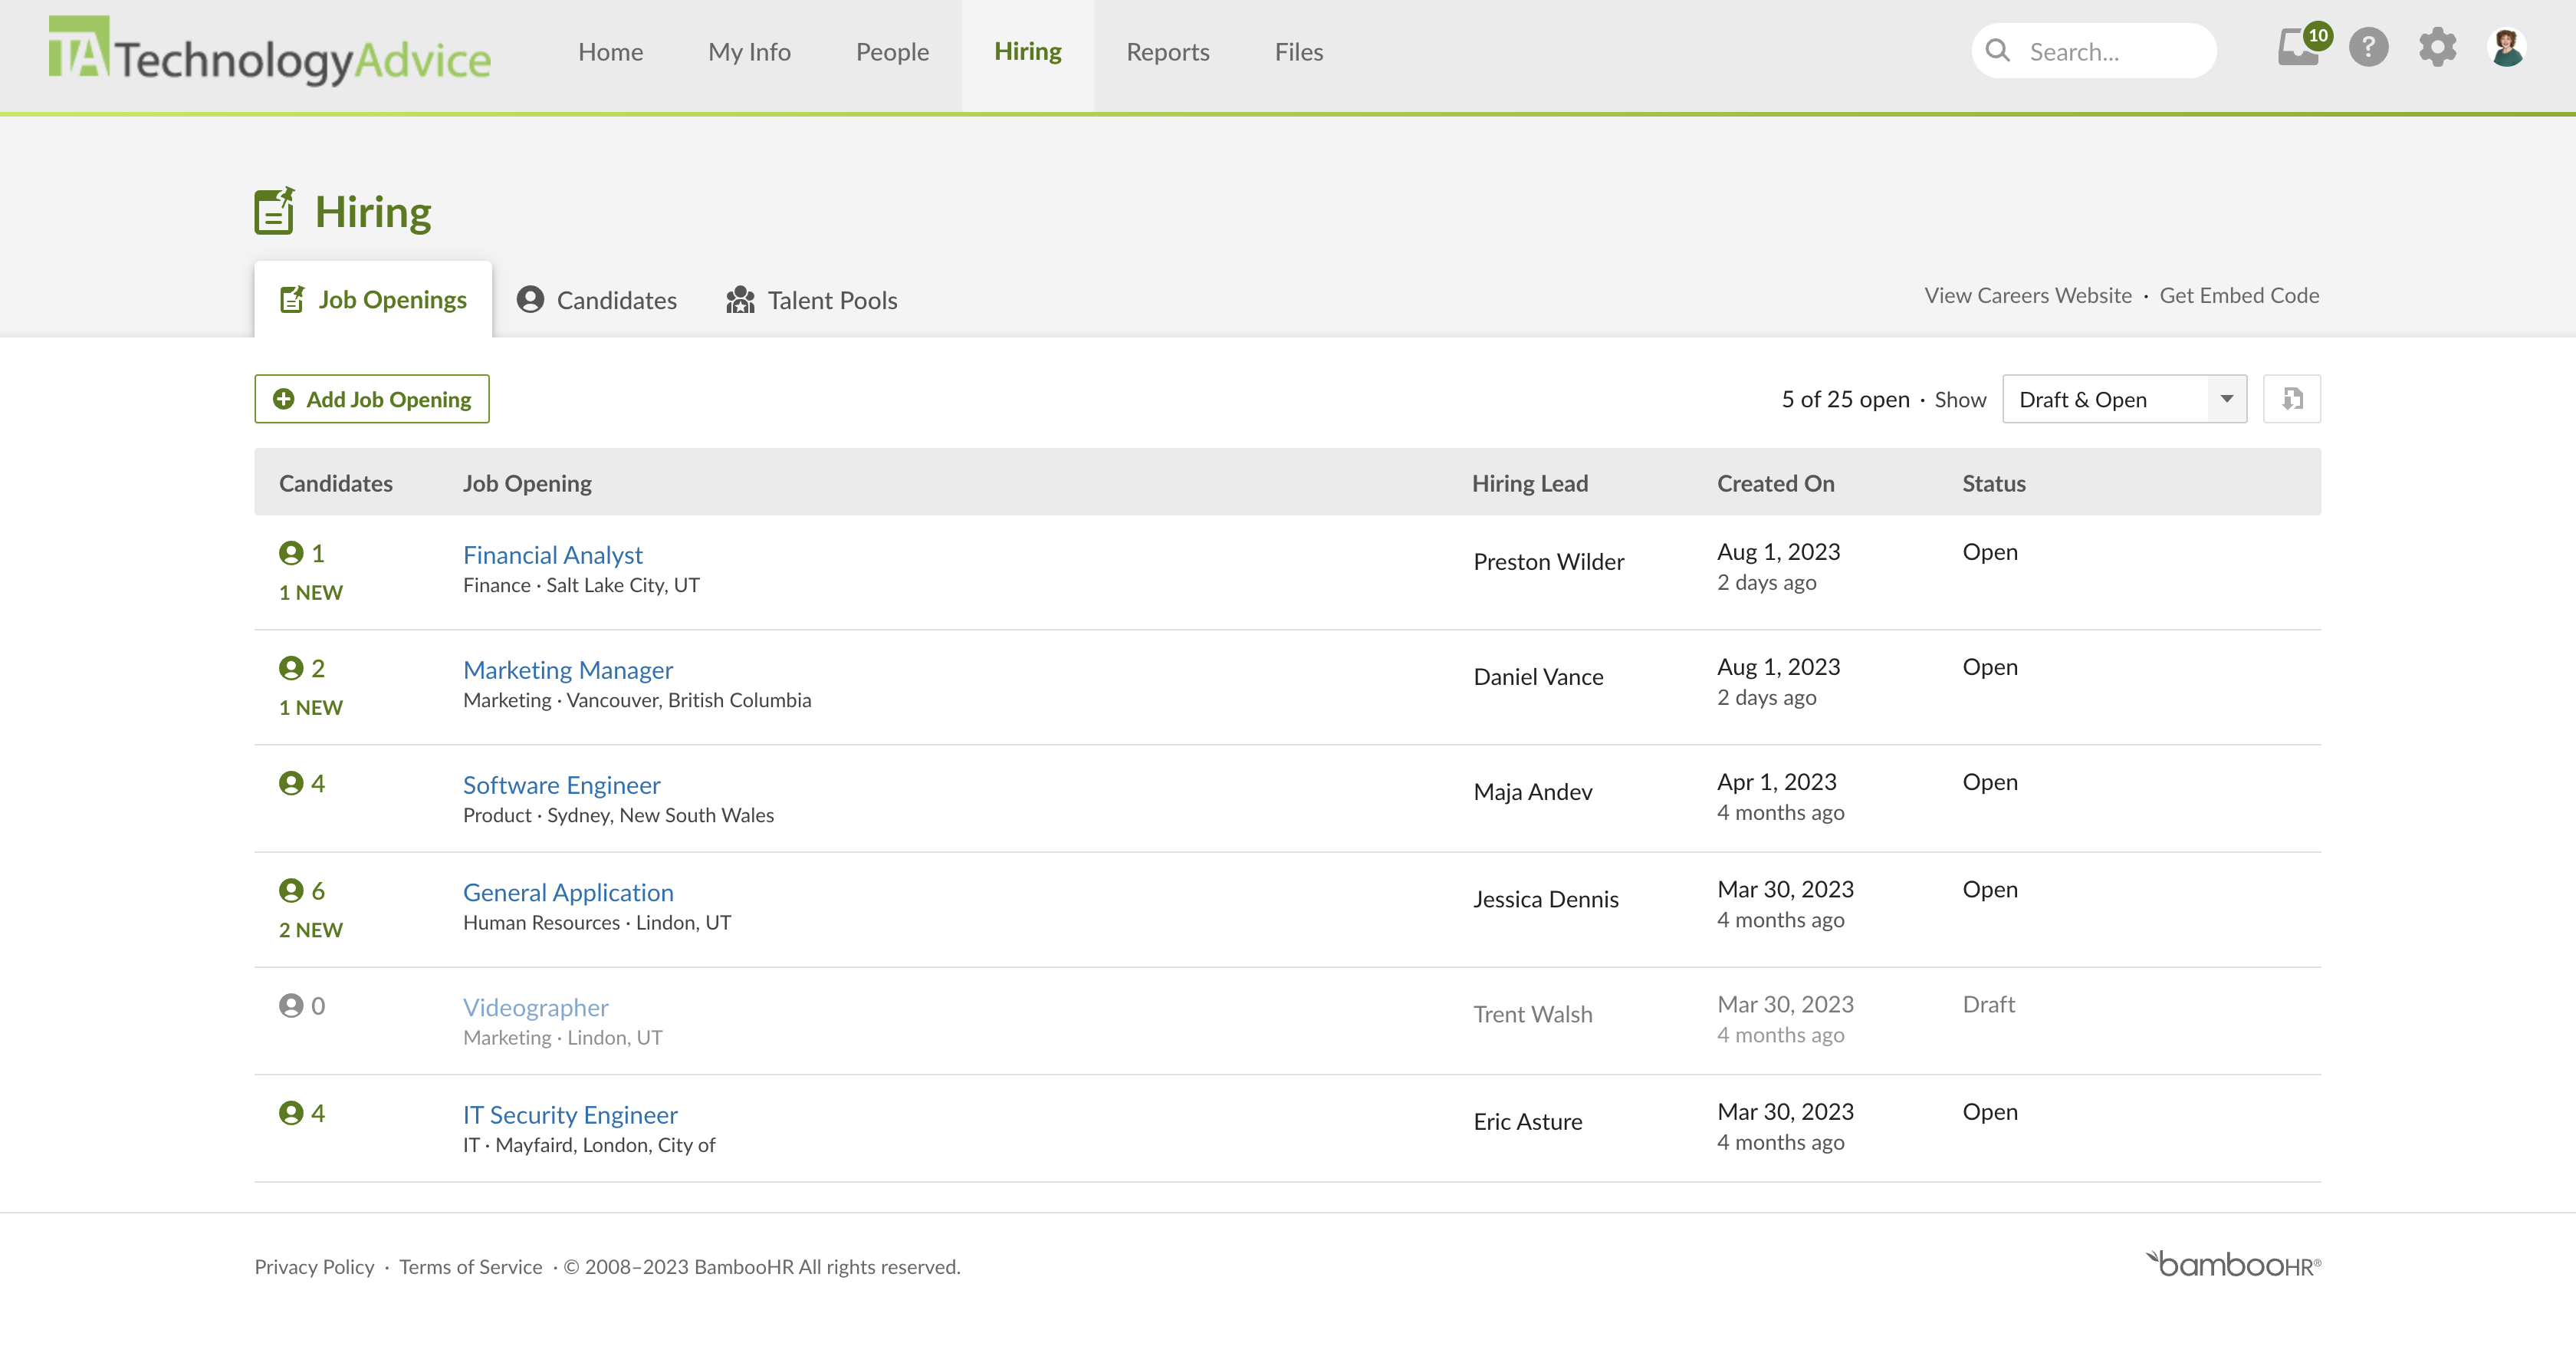Click the BambooHR footer logo
This screenshot has height=1353, width=2576.
(x=2233, y=1264)
